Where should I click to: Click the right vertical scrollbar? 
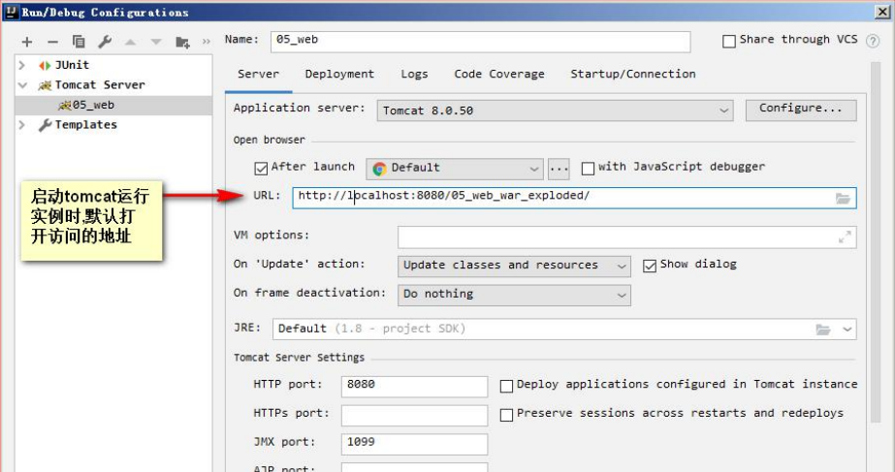[x=876, y=242]
